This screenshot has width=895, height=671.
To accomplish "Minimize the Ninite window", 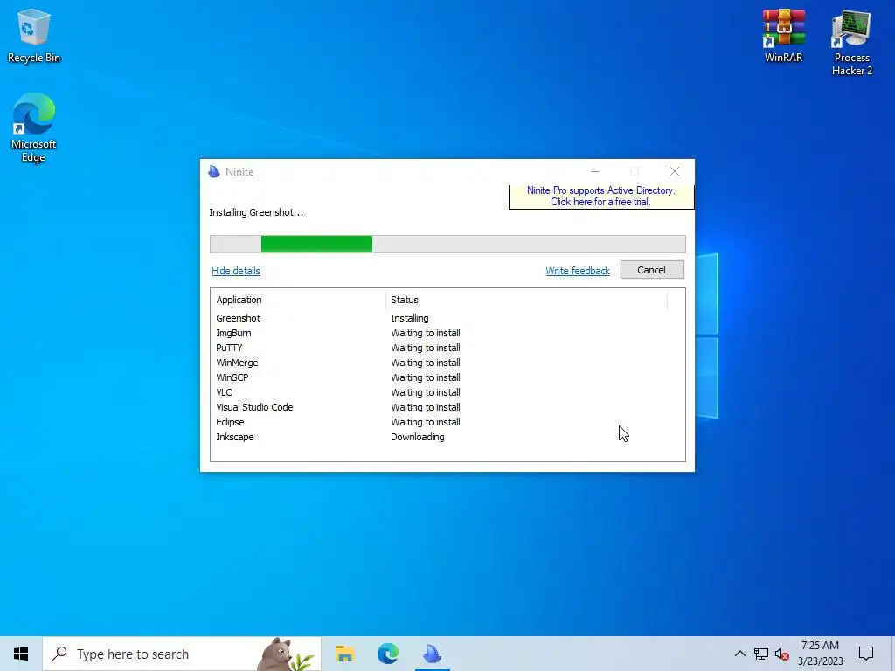I will (594, 171).
